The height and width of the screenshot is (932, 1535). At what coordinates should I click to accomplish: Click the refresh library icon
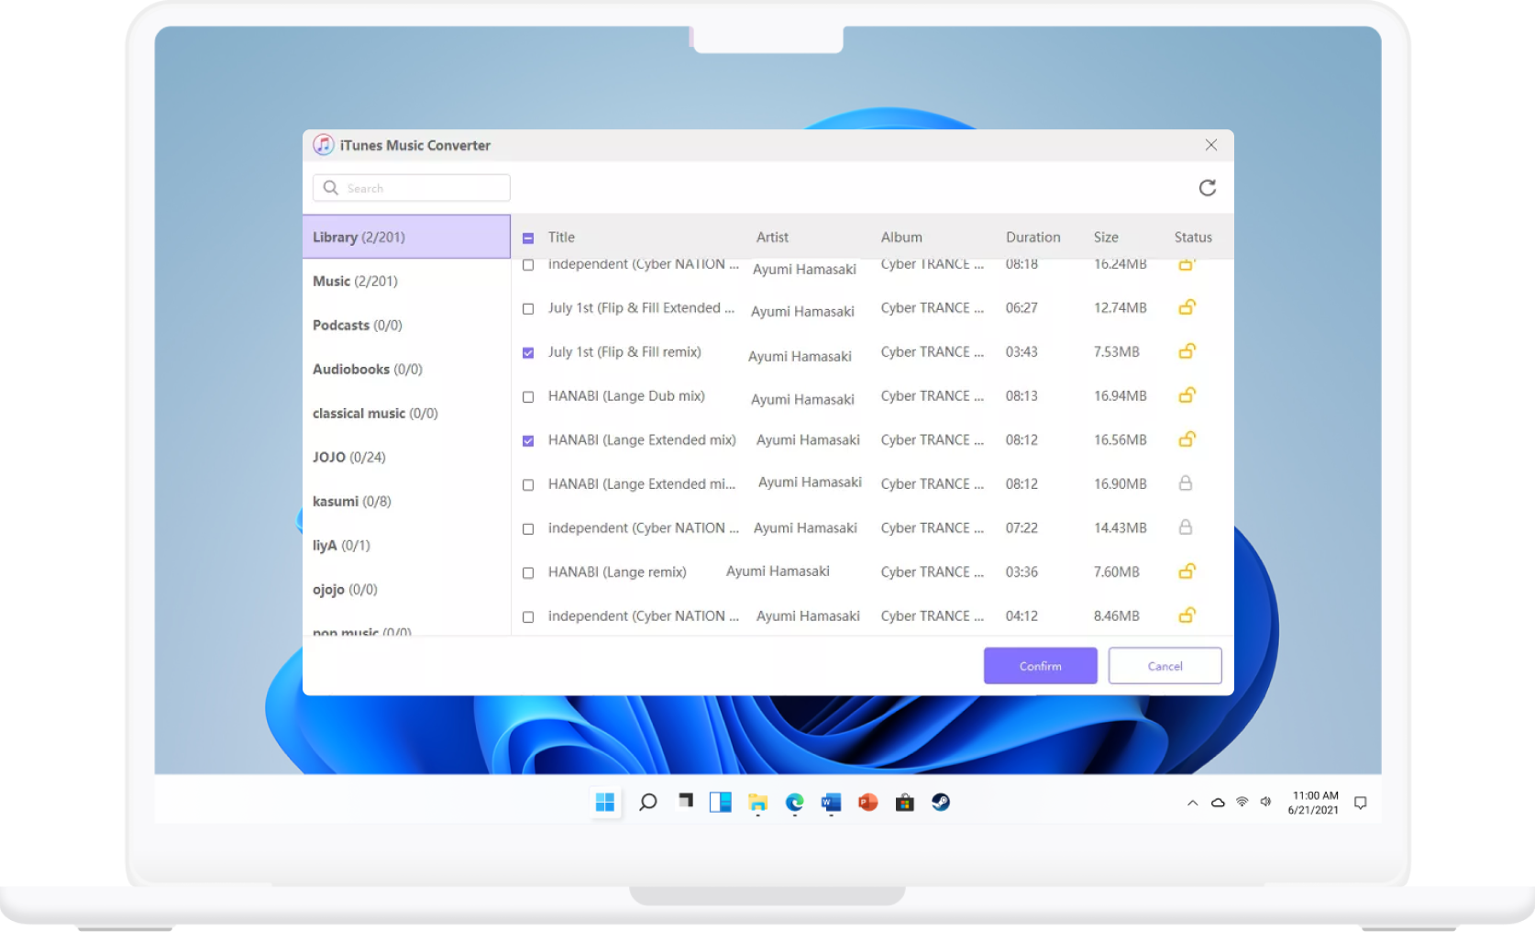pyautogui.click(x=1208, y=188)
